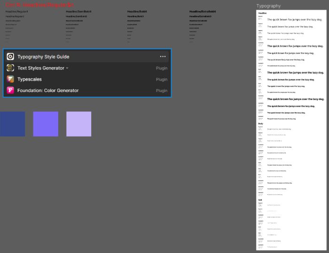Select the Headline/Regular4 text layer
The height and width of the screenshot is (253, 329).
16,12
